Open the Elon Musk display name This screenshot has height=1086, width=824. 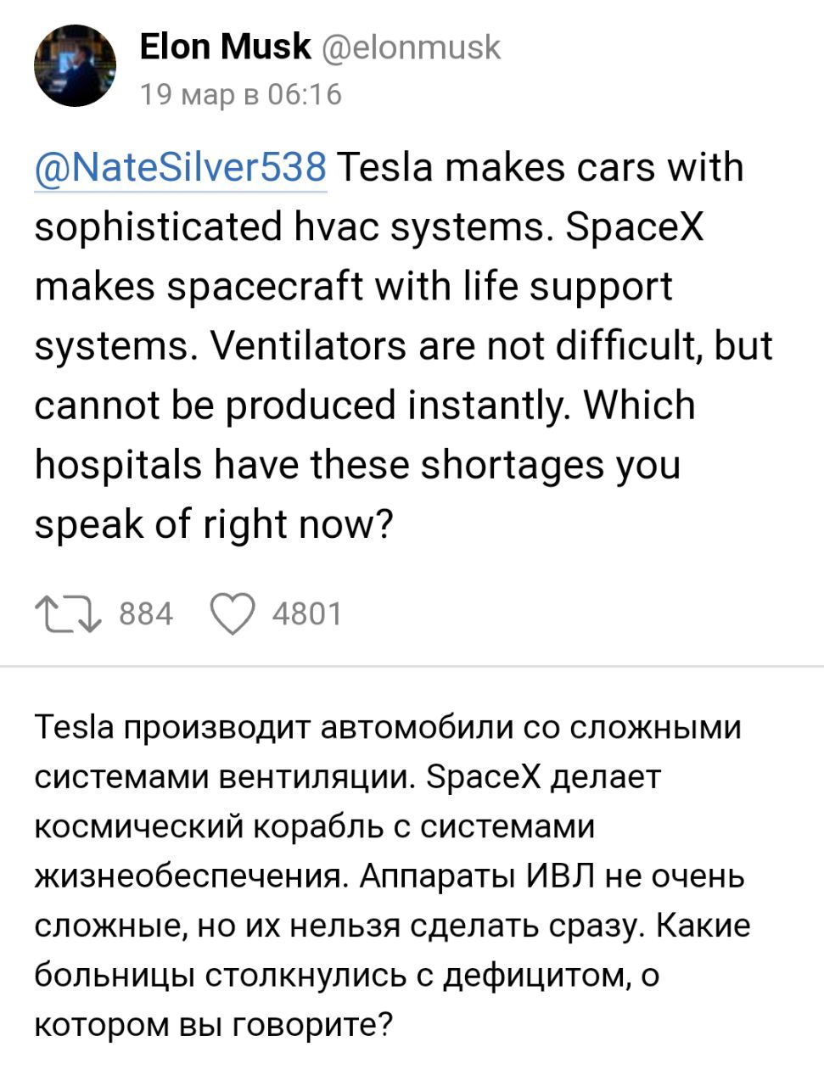(x=225, y=46)
